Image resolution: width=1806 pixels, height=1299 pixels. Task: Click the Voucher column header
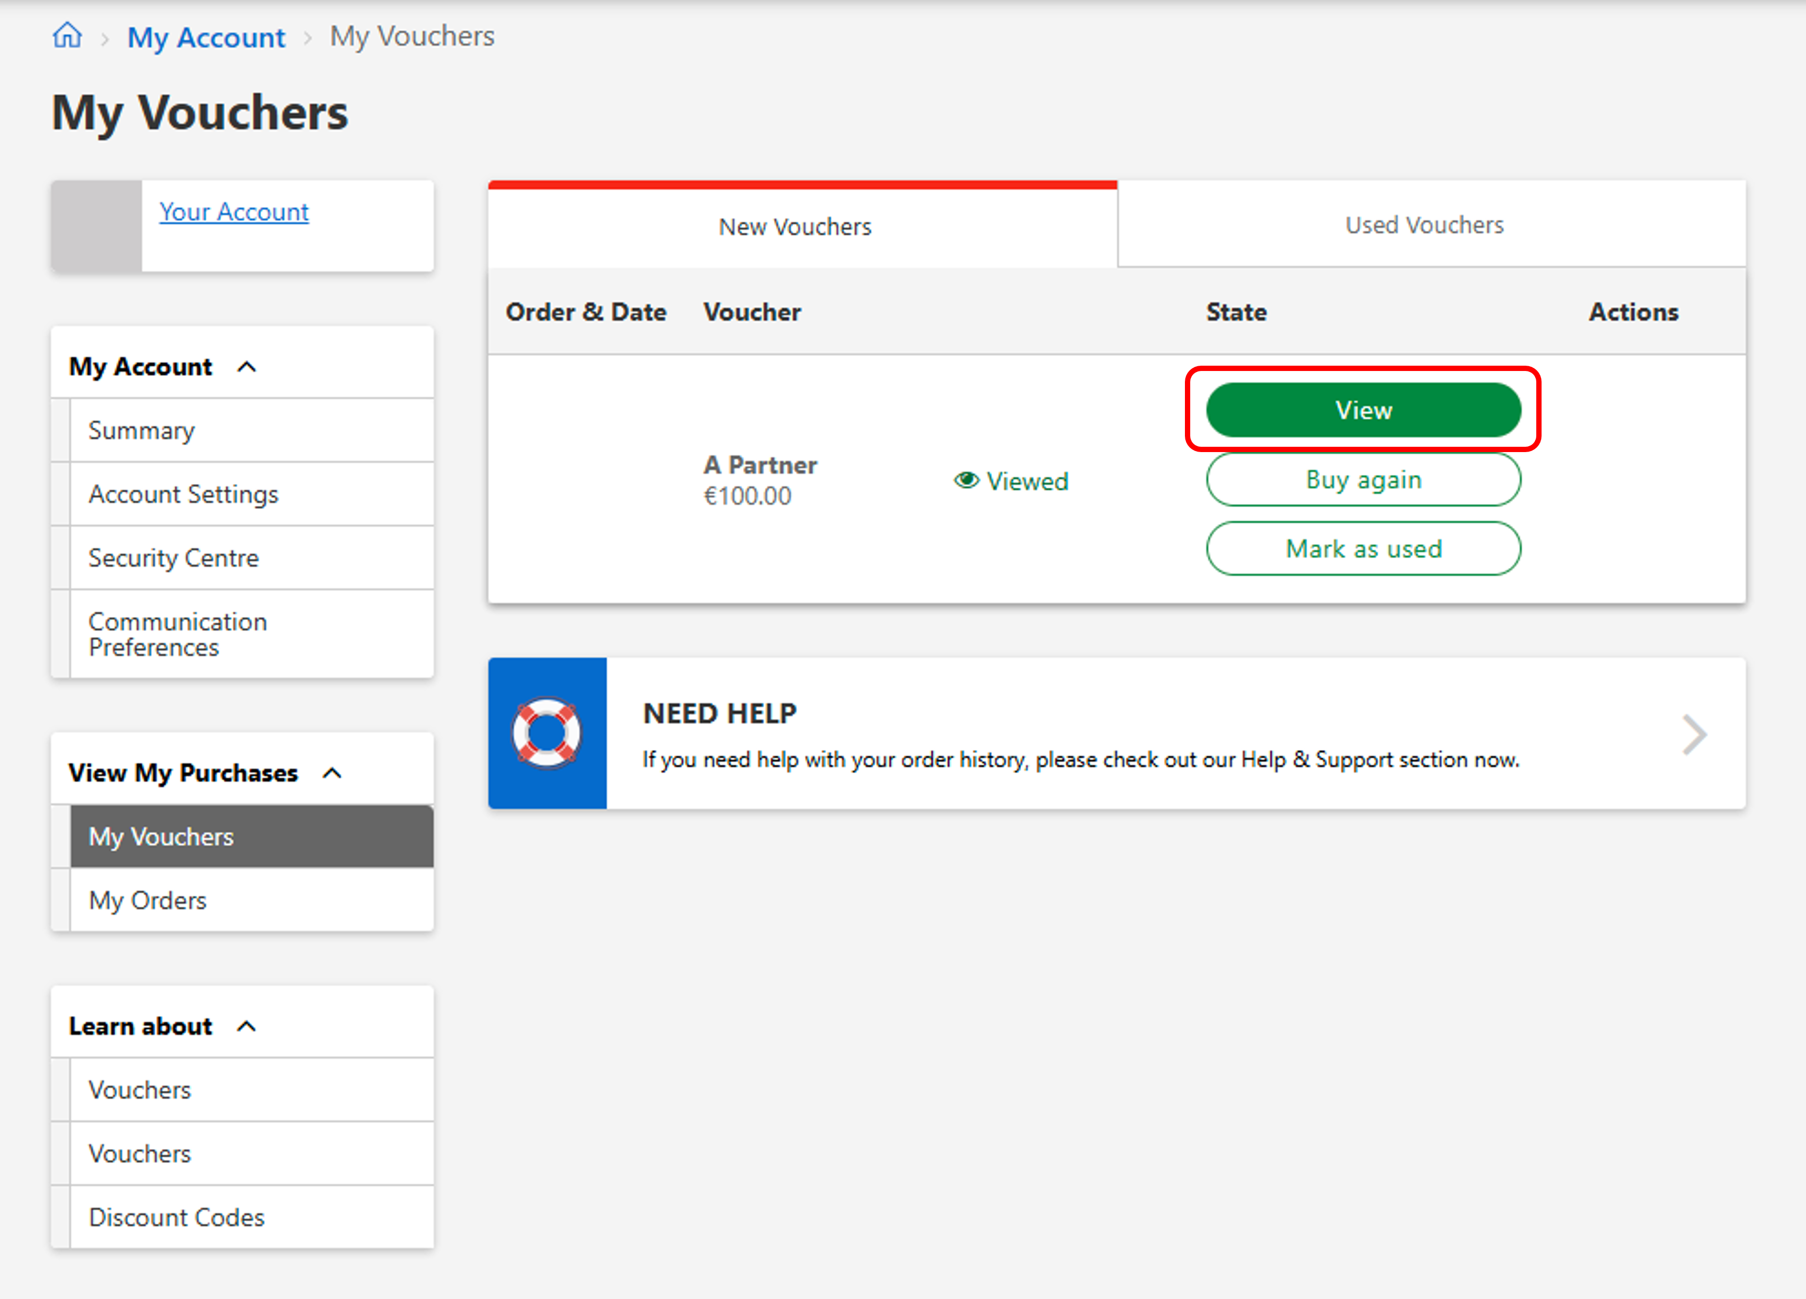tap(751, 312)
